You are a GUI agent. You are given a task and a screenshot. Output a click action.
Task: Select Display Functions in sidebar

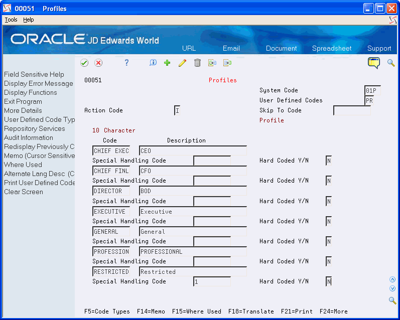[x=30, y=92]
